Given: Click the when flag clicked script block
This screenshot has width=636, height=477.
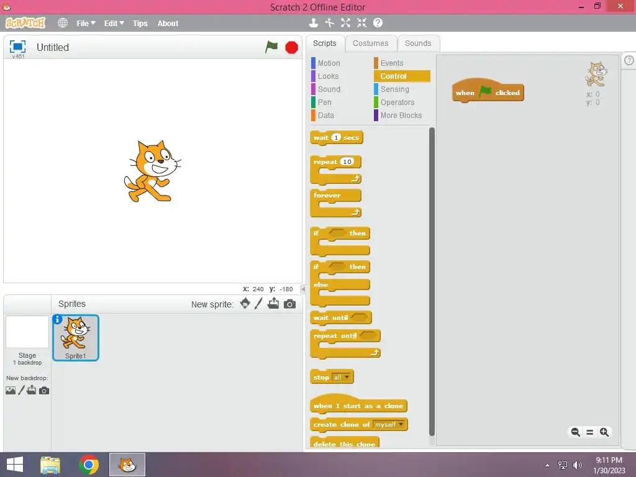Looking at the screenshot, I should 488,93.
